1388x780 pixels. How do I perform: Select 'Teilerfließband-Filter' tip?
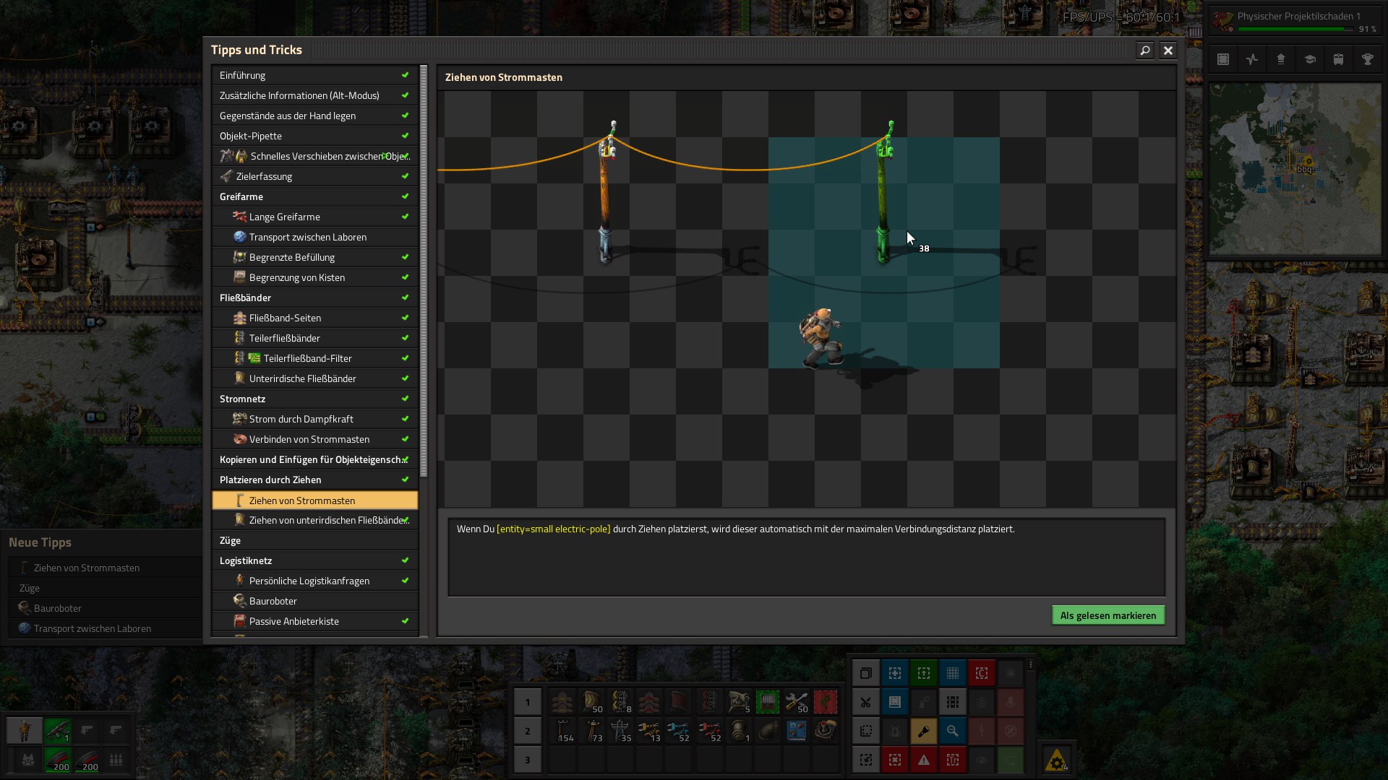click(315, 358)
